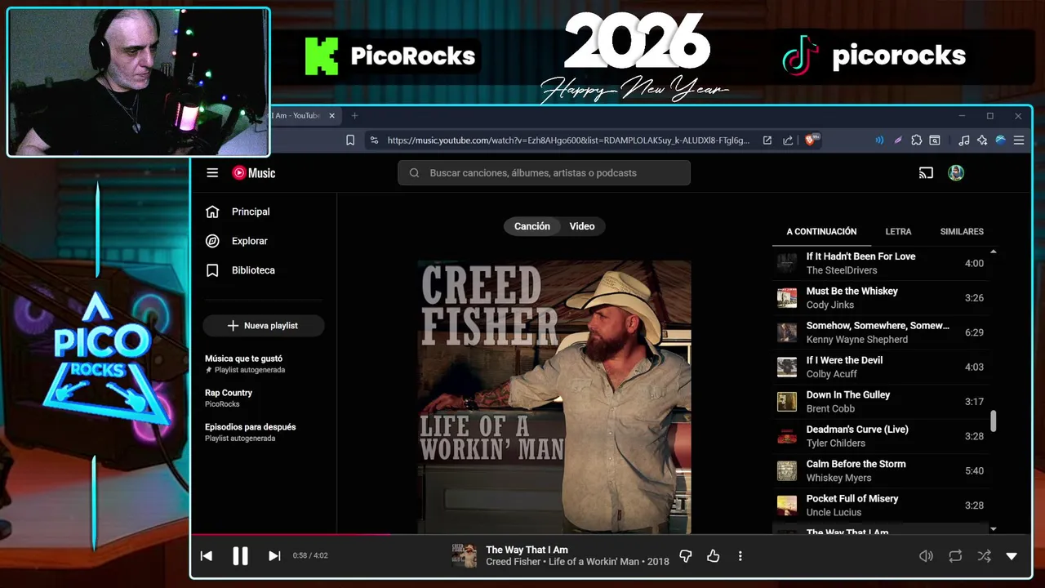Open the A CONTINUACIÓN tab
1045x588 pixels.
tap(821, 232)
